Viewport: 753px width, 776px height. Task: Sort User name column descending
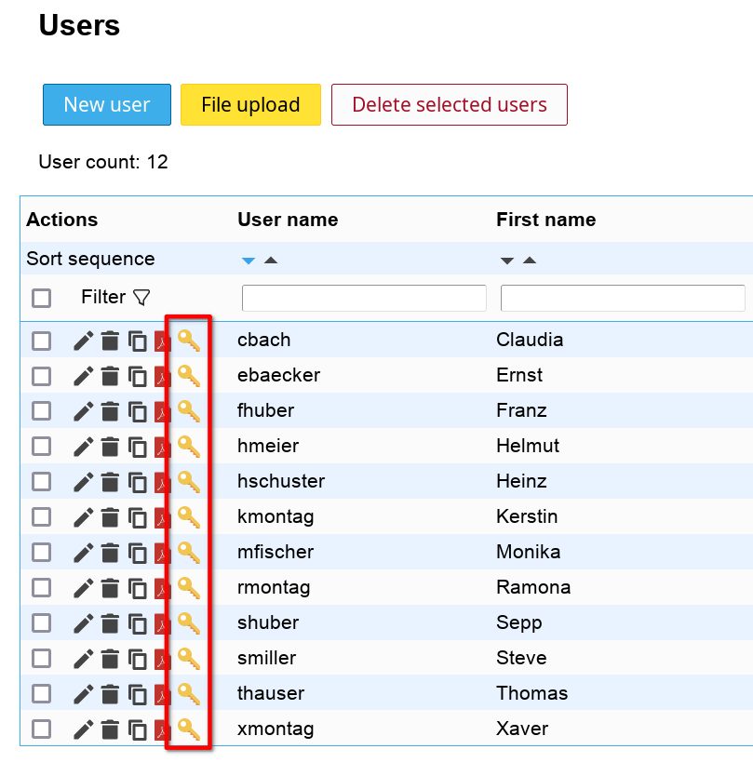point(248,261)
